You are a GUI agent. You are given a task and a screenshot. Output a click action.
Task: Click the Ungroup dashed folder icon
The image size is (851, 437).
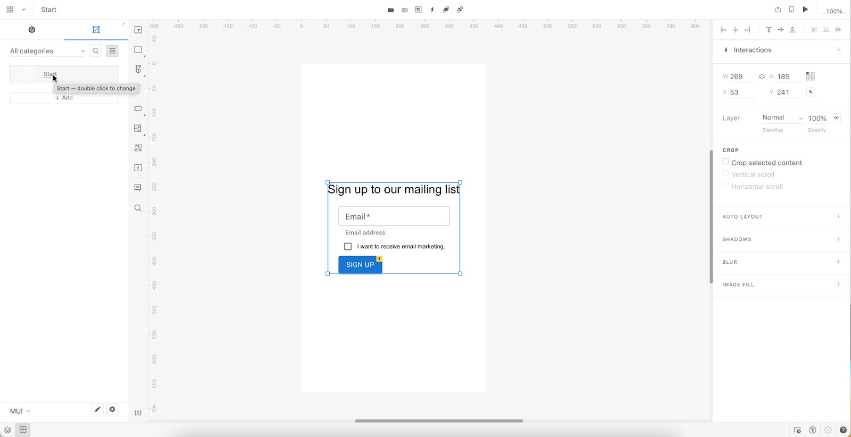(405, 10)
